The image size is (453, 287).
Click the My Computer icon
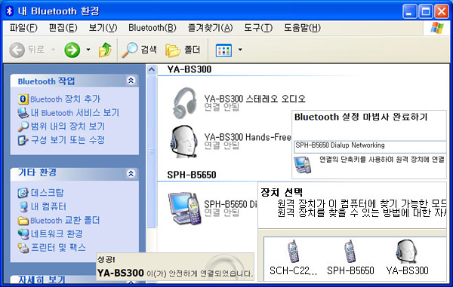pyautogui.click(x=23, y=206)
